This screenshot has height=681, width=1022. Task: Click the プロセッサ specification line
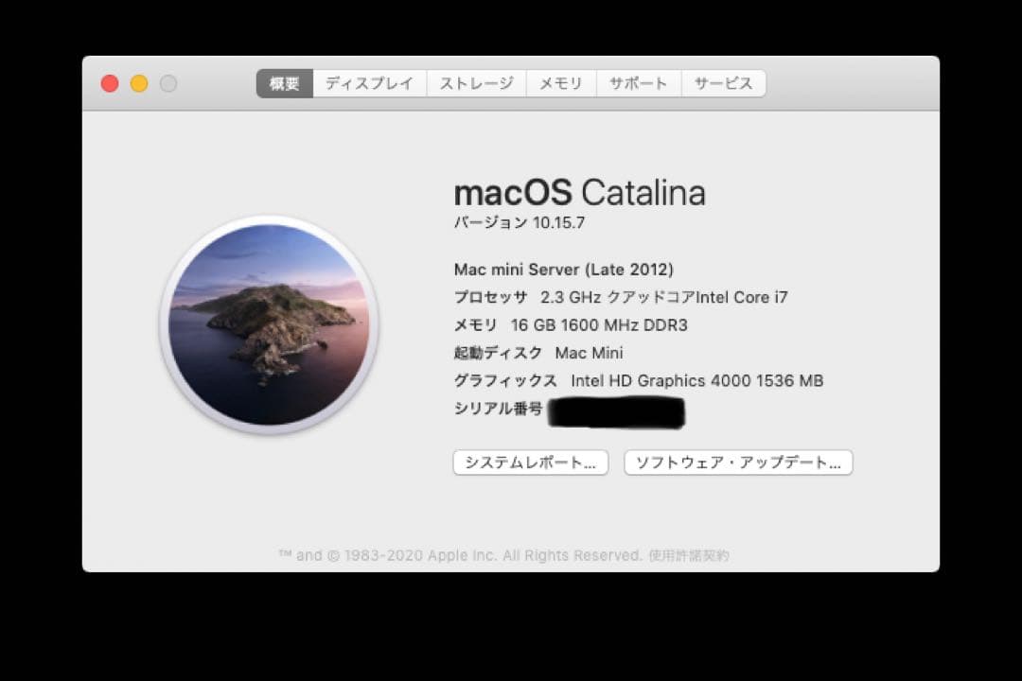[620, 296]
